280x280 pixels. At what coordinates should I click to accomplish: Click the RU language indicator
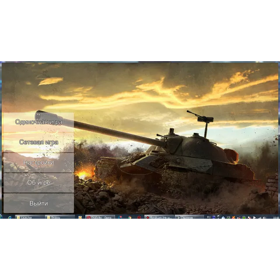coord(209,217)
